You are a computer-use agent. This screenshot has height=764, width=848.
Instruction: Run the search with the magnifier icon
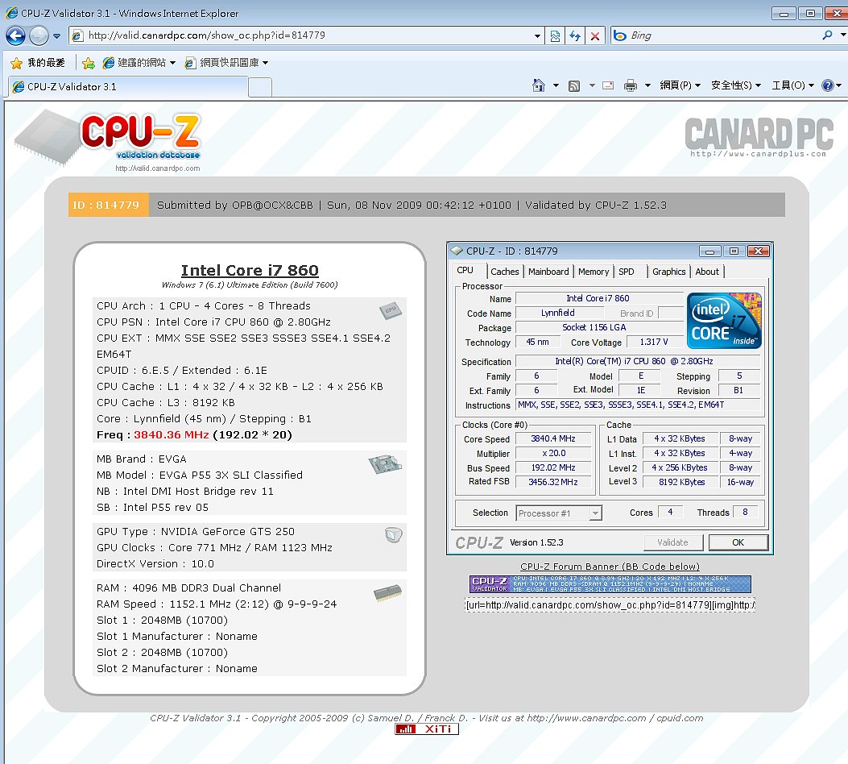click(827, 35)
